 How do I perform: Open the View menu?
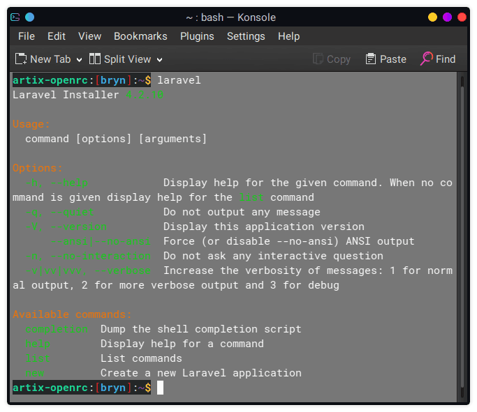tap(89, 36)
